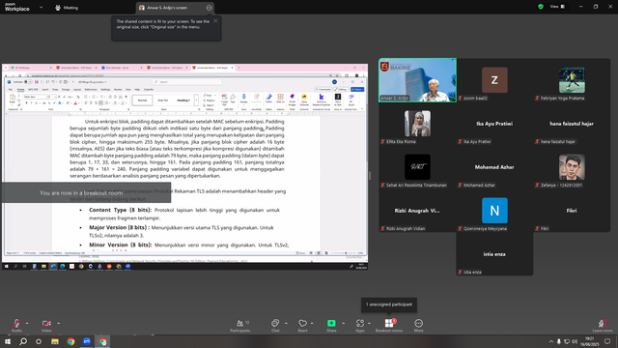The image size is (618, 348).
Task: Click References ribbon tab in shared Word
Action: [91, 90]
